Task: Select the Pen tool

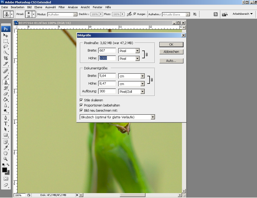Action: 6,118
